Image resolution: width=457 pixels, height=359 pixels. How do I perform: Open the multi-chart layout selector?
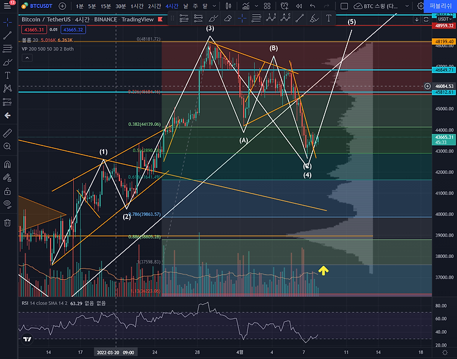point(267,6)
